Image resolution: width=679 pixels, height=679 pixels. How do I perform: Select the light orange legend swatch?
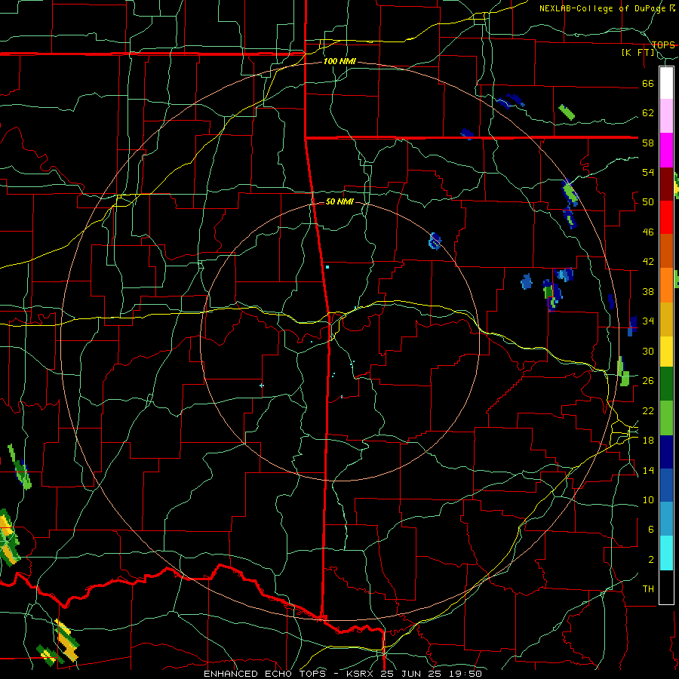point(666,285)
